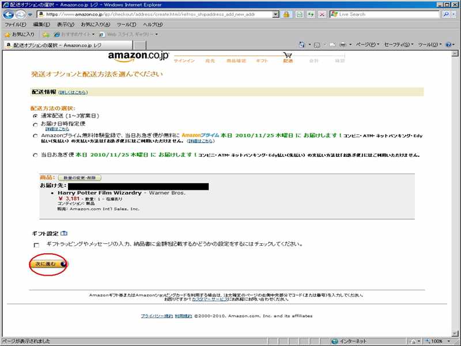Image resolution: width=461 pixels, height=346 pixels.
Task: Open the 詳しくはこちら link beside 配送情報
Action: coord(73,92)
